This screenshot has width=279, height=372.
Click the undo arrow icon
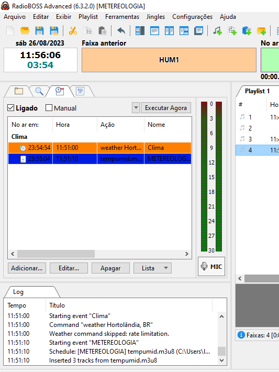(x=121, y=31)
